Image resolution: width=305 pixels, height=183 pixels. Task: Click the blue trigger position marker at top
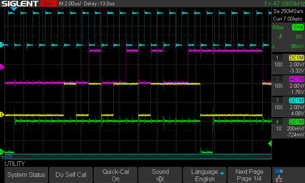pyautogui.click(x=14, y=9)
